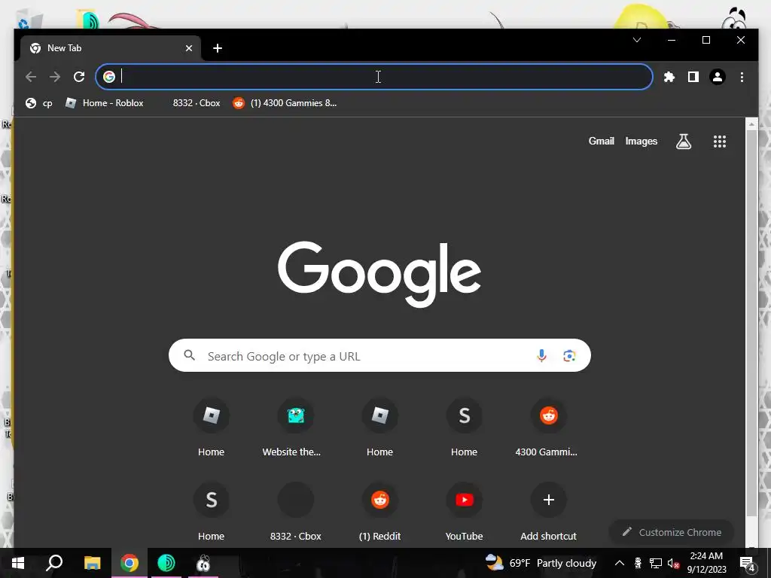Click the Google icon in the address bar

[109, 77]
